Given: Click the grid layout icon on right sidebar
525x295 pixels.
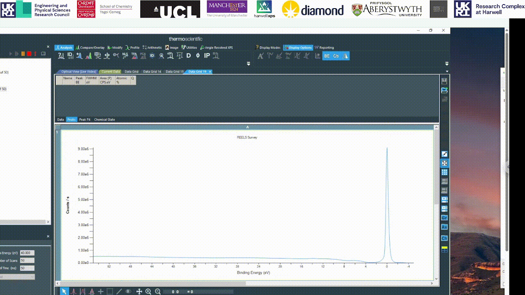Looking at the screenshot, I should click(444, 172).
